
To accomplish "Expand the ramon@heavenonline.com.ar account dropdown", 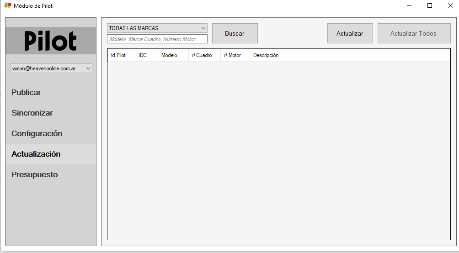I will (x=51, y=69).
